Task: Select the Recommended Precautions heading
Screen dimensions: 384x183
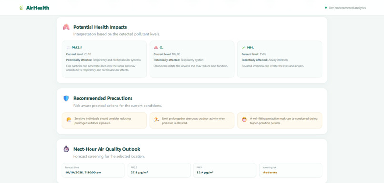Action: [103, 98]
